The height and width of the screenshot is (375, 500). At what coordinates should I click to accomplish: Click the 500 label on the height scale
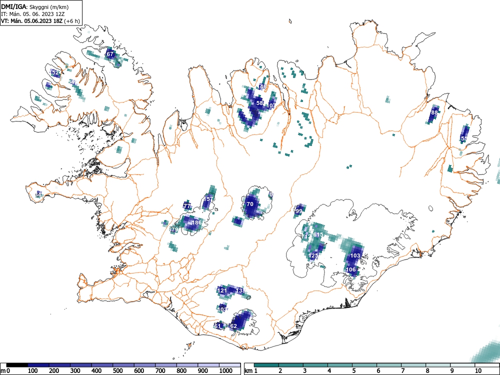point(117,371)
